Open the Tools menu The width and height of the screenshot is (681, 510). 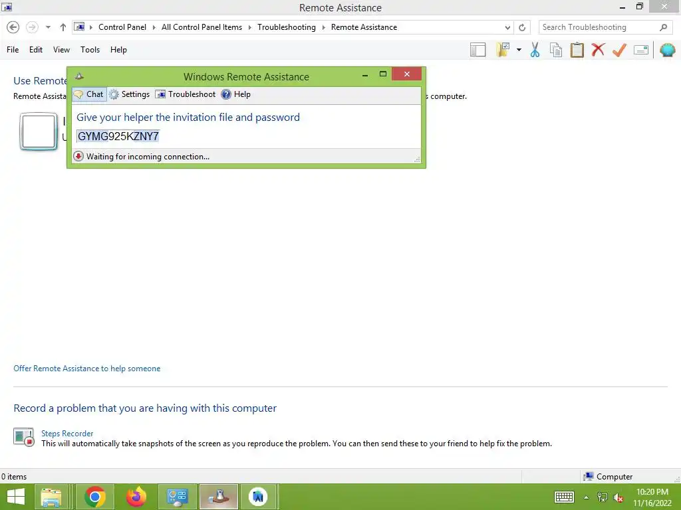point(90,50)
